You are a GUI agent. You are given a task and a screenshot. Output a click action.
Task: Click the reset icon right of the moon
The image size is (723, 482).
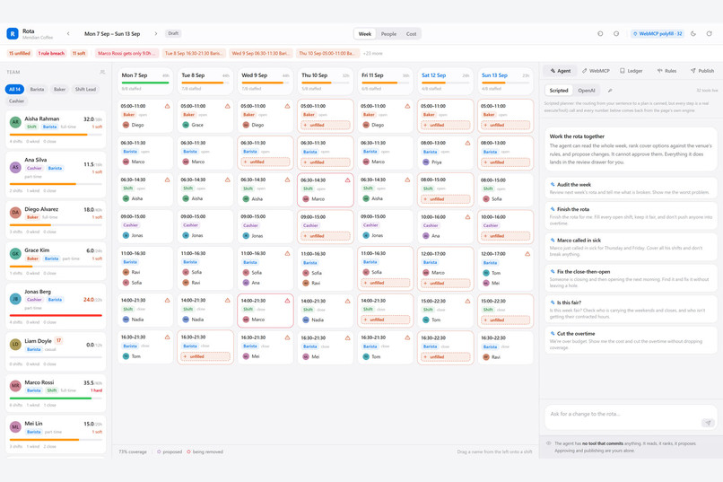point(710,34)
